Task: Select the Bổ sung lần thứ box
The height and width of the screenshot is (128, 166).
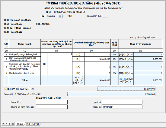Action: click(104, 16)
